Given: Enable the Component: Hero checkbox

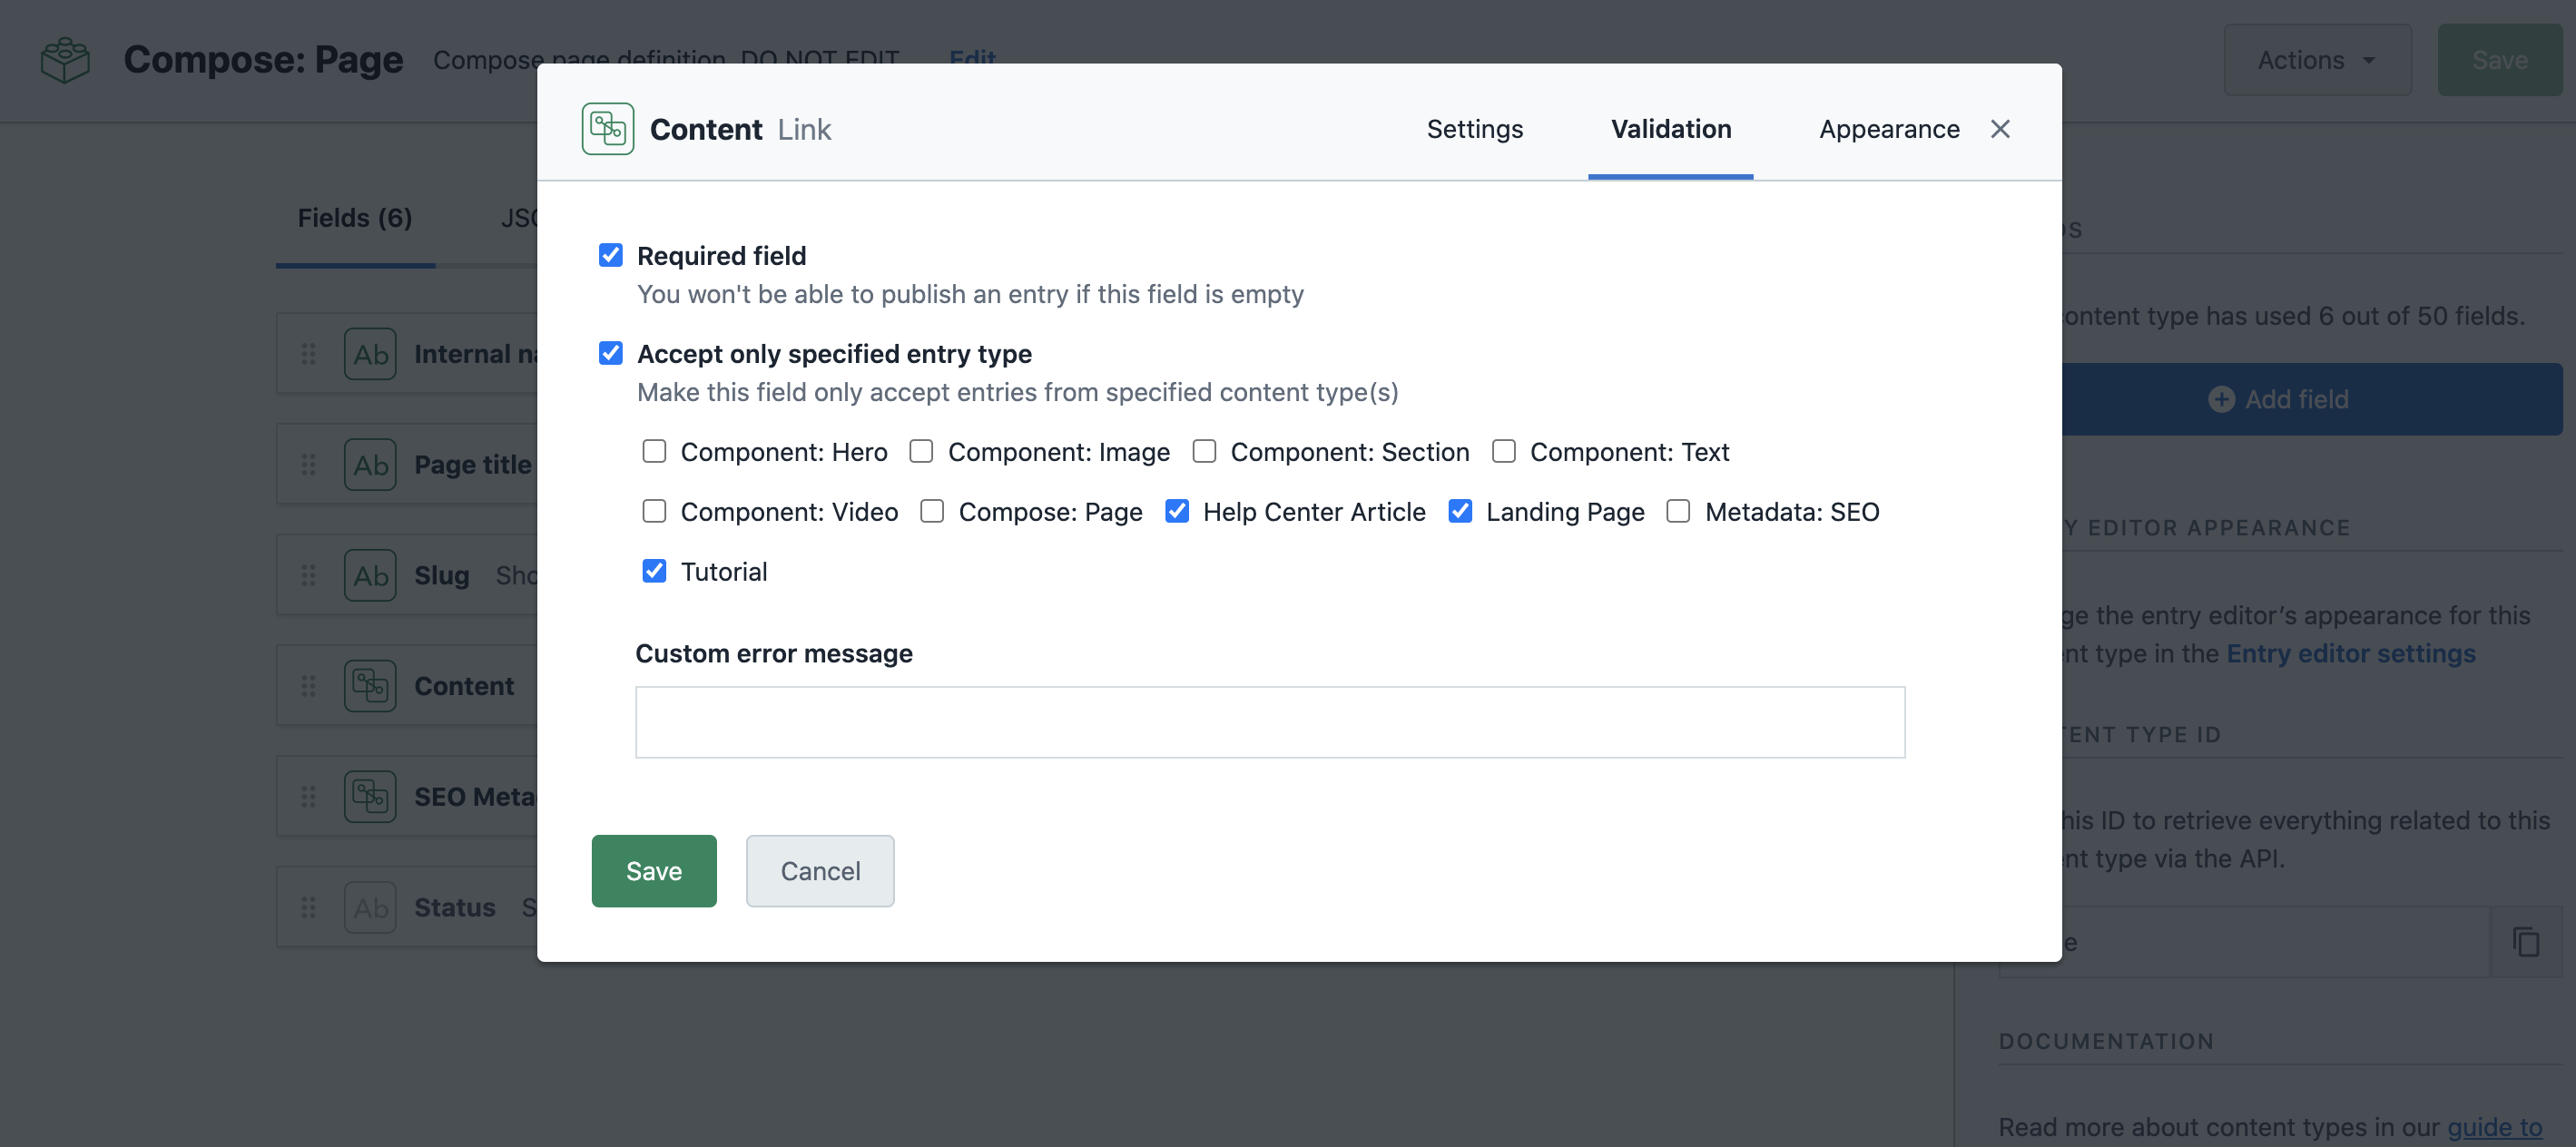Looking at the screenshot, I should pyautogui.click(x=654, y=452).
